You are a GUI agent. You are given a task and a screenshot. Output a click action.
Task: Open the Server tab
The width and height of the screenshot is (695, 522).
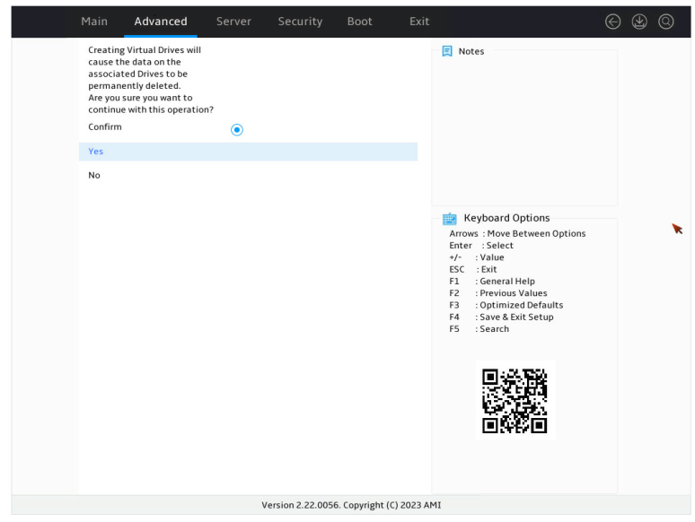click(233, 22)
